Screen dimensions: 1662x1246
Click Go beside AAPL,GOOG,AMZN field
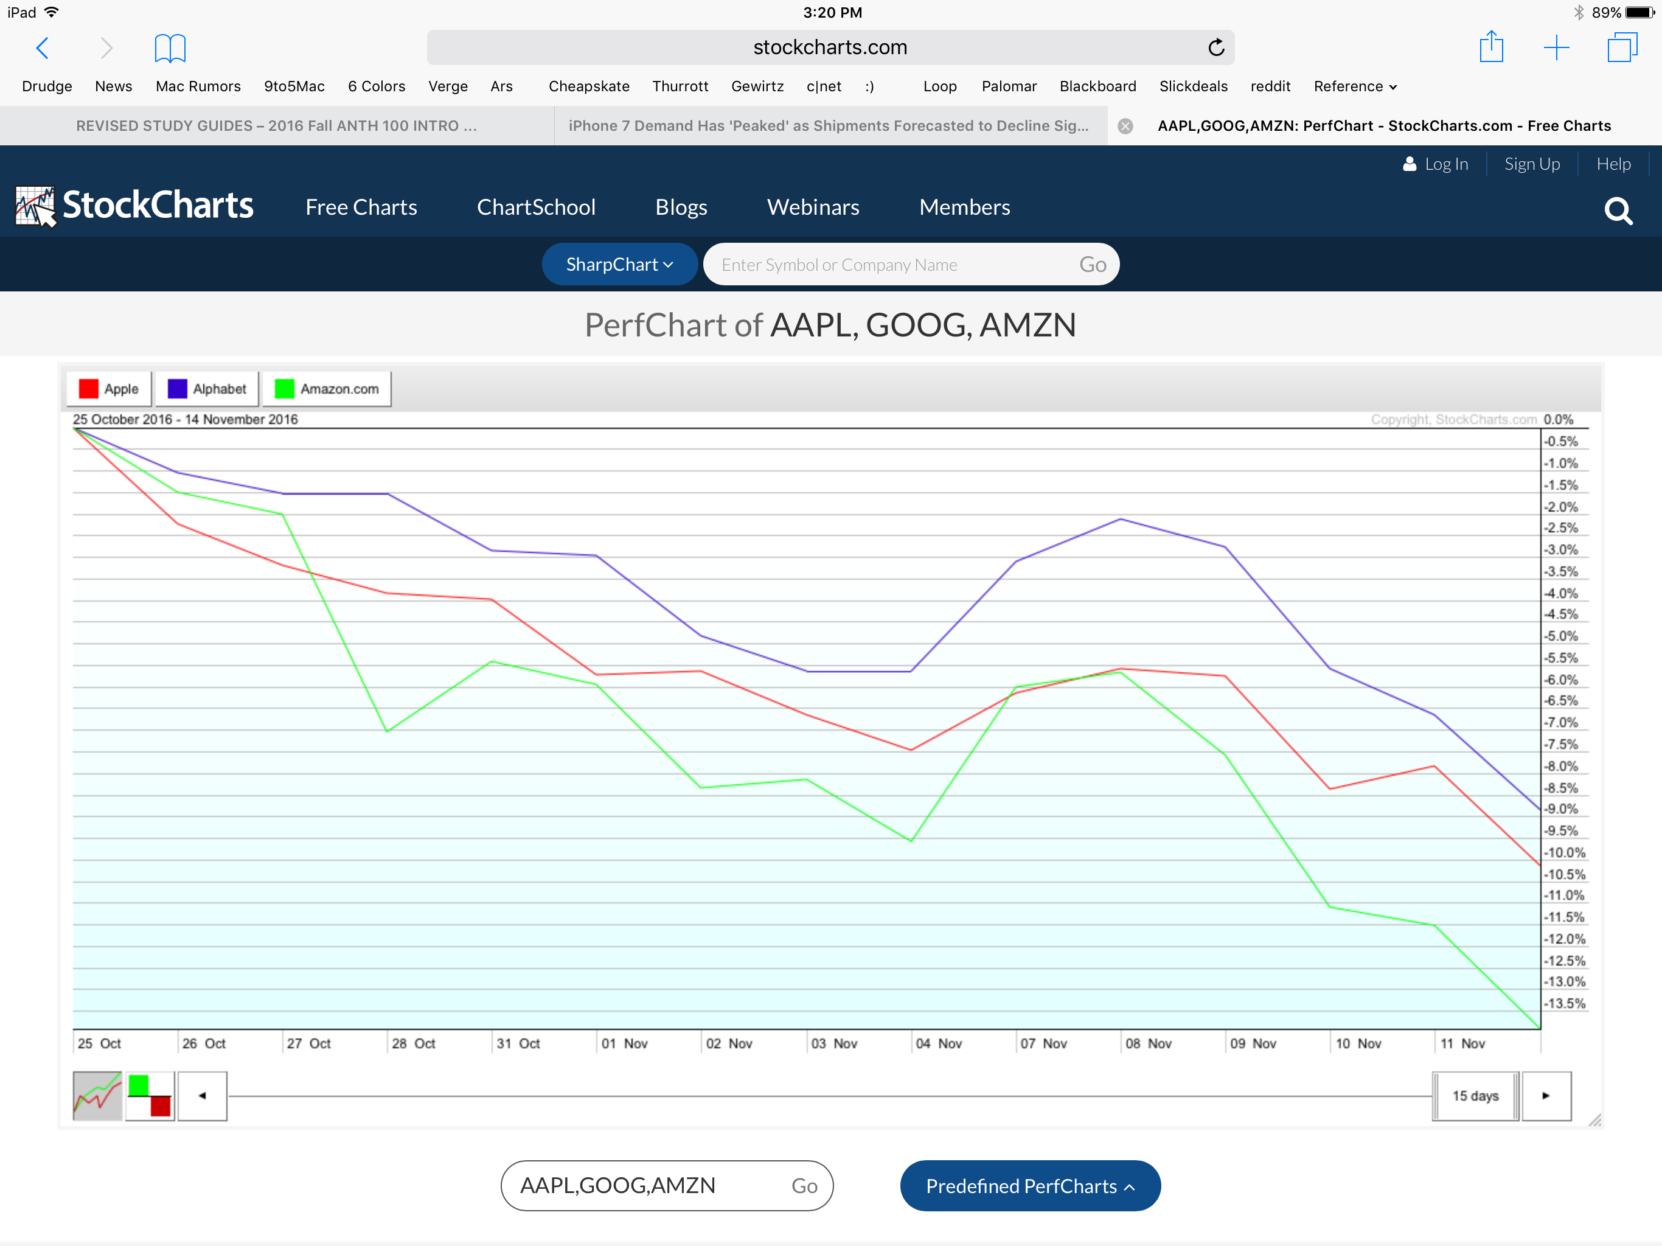point(804,1186)
